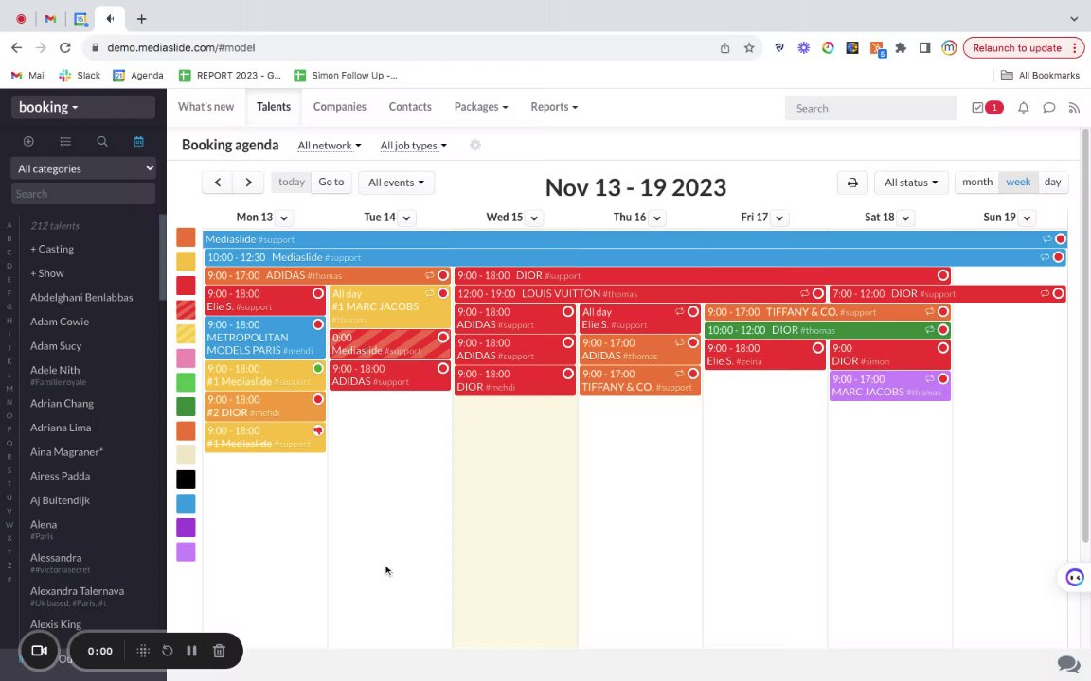Open the booking agenda settings gear
1091x681 pixels.
pyautogui.click(x=475, y=146)
